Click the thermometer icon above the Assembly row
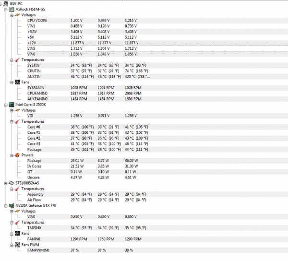 click(x=17, y=189)
